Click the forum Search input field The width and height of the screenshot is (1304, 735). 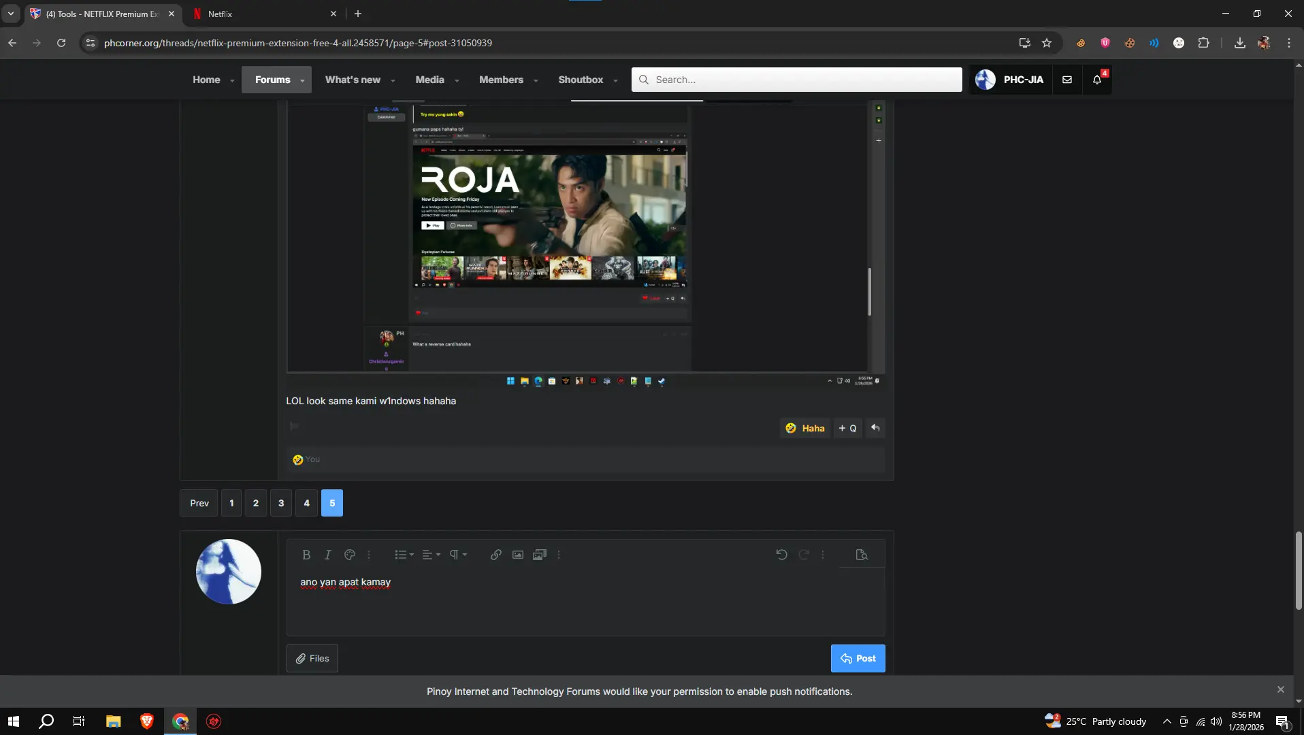point(796,80)
